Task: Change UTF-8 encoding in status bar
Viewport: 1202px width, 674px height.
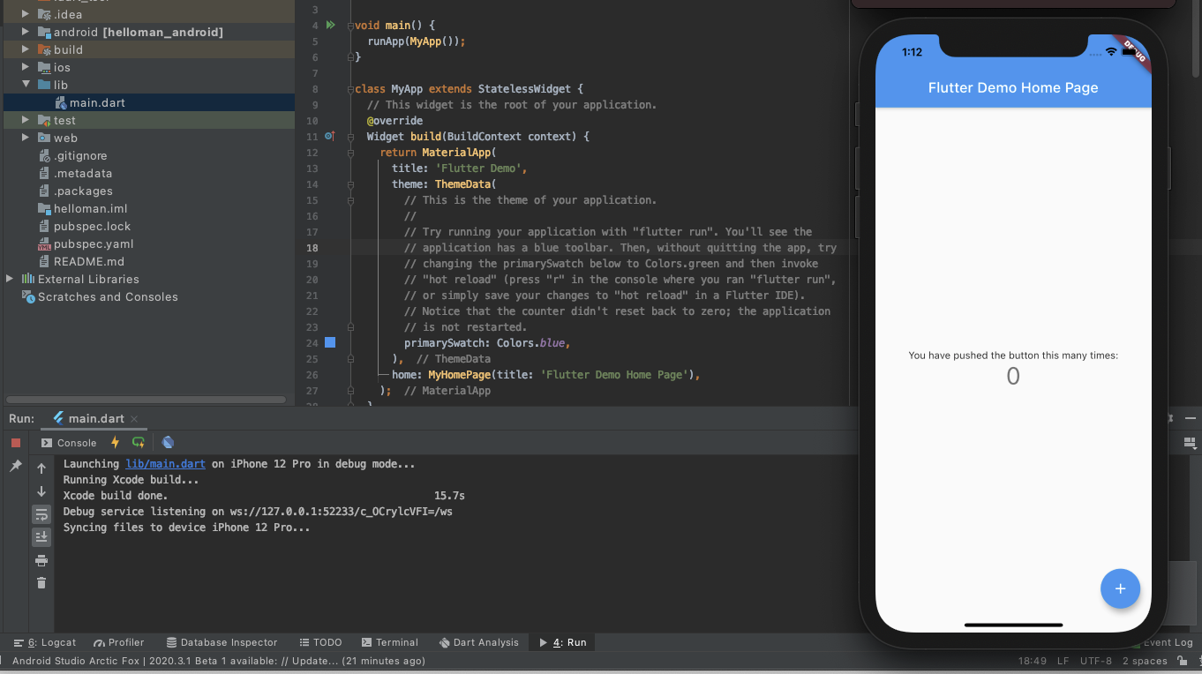Action: (1095, 661)
